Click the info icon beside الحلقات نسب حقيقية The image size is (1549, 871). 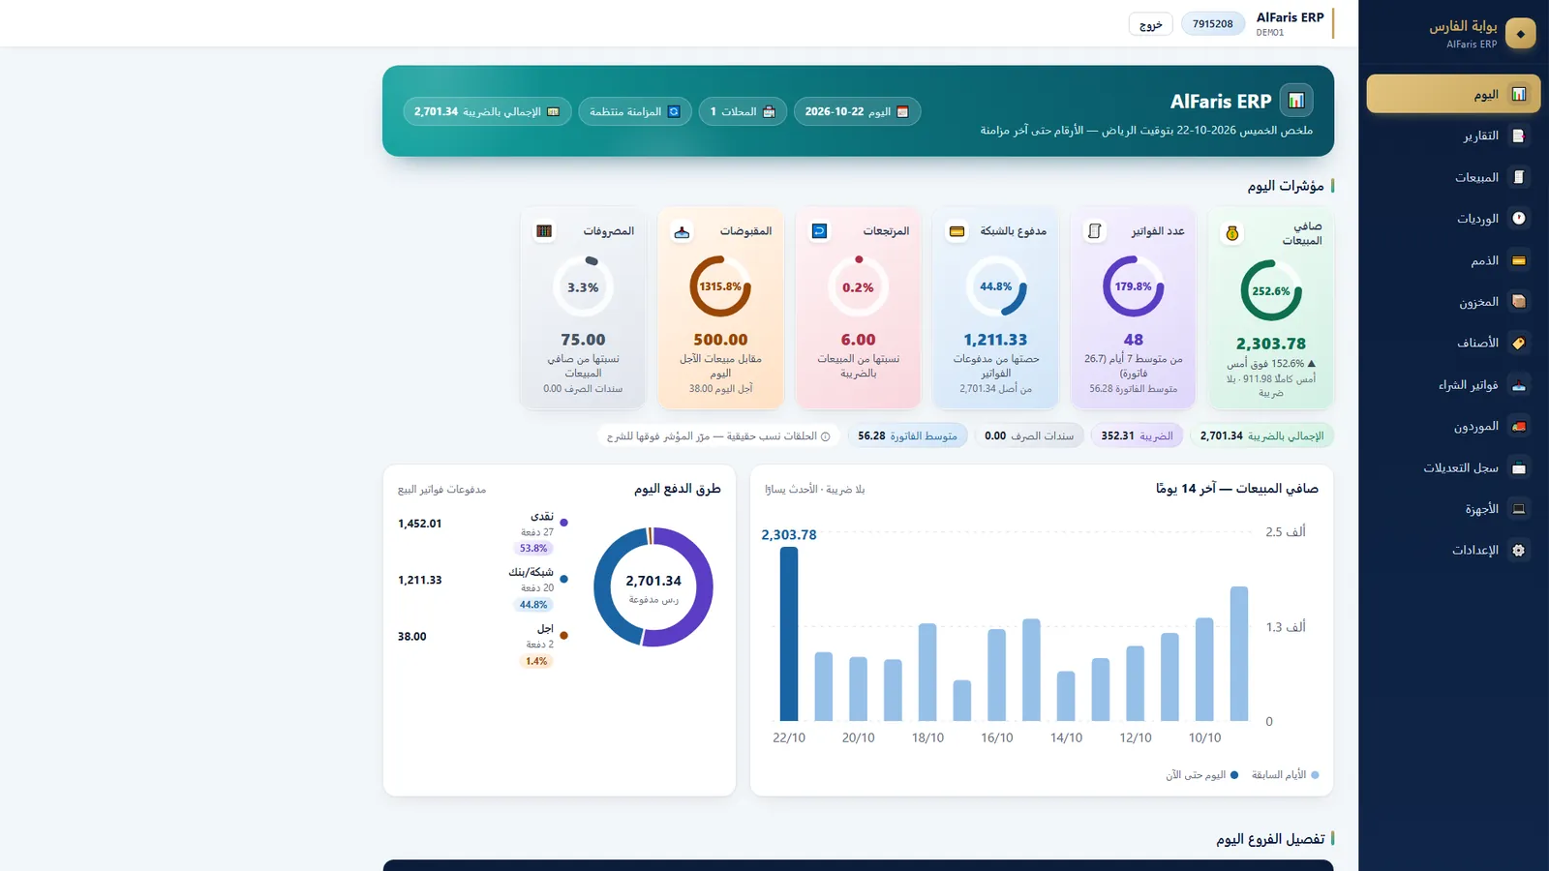coord(826,436)
